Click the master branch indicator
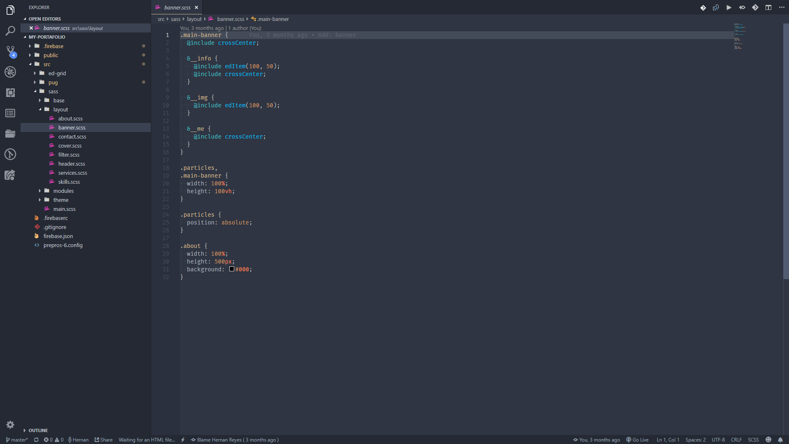The width and height of the screenshot is (789, 444). point(17,439)
